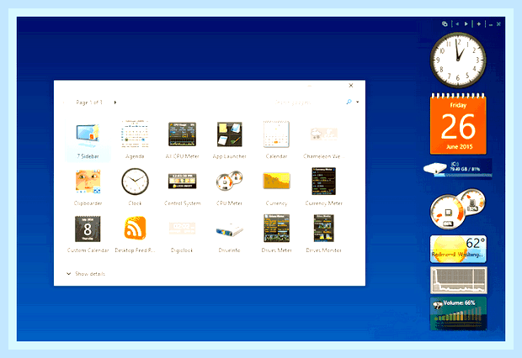This screenshot has width=522, height=358.
Task: Select the Control System gadget icon
Action: point(182,182)
